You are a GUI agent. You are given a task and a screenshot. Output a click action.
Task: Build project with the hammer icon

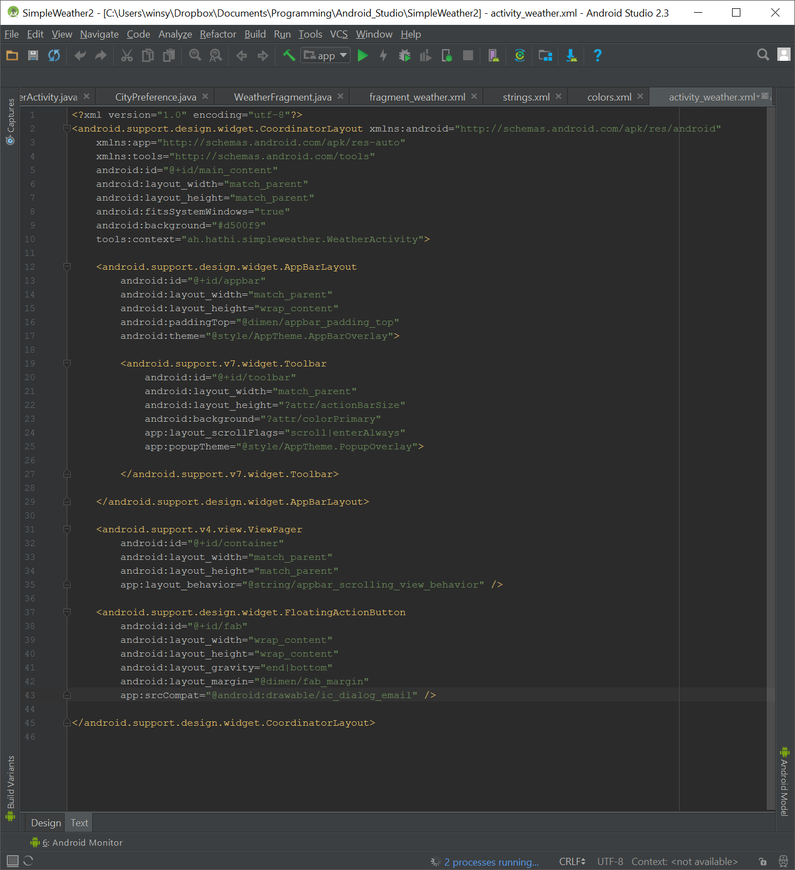coord(289,55)
